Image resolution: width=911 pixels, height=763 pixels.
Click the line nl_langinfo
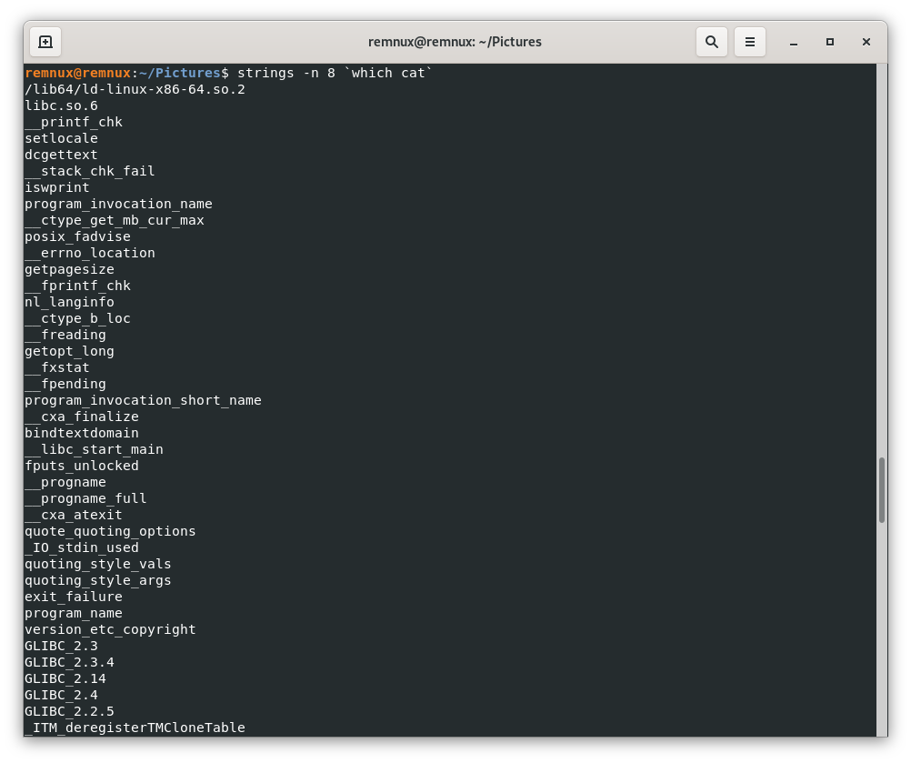[x=69, y=302]
